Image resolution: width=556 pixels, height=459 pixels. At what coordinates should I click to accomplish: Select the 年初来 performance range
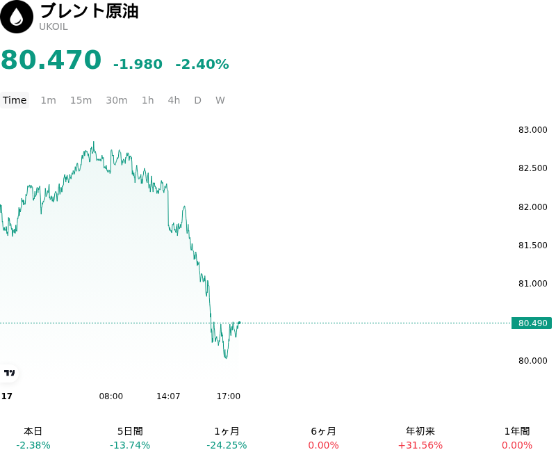[x=420, y=438]
